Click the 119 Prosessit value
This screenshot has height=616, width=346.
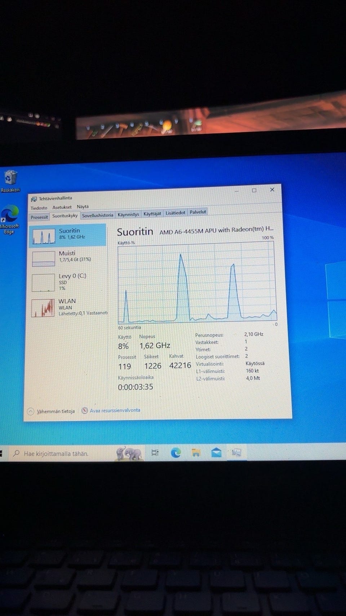tap(125, 367)
